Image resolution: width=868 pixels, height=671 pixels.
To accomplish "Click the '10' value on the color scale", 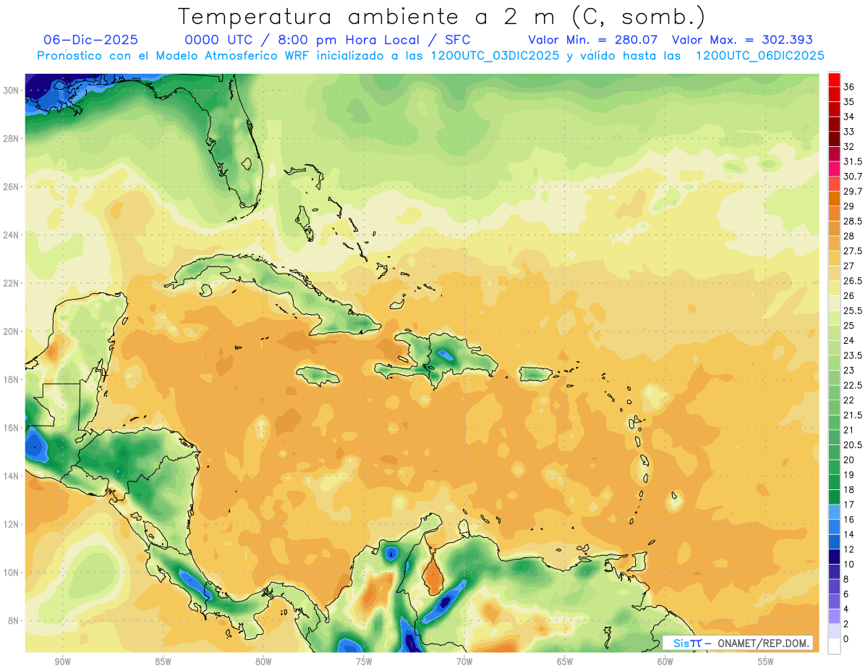I will pyautogui.click(x=849, y=565).
